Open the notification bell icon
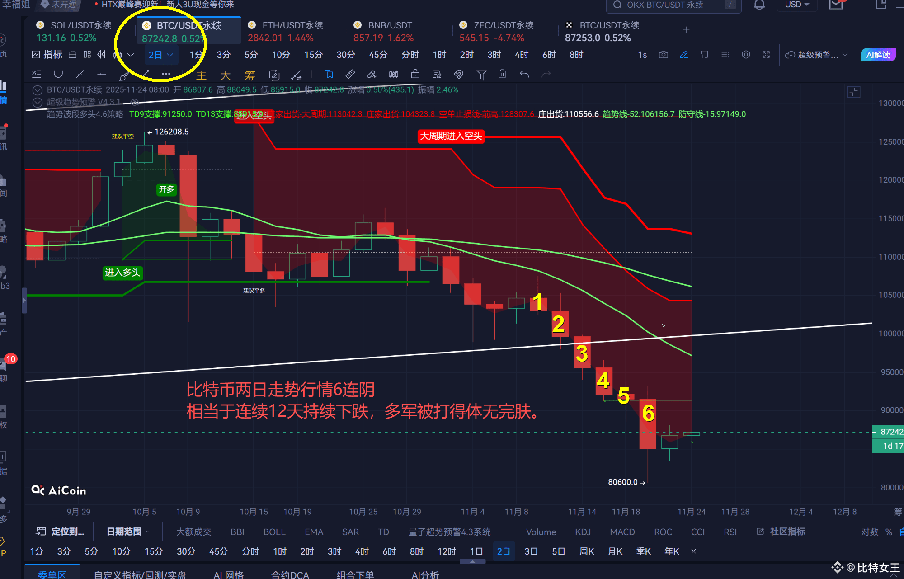Viewport: 904px width, 579px height. click(x=759, y=5)
